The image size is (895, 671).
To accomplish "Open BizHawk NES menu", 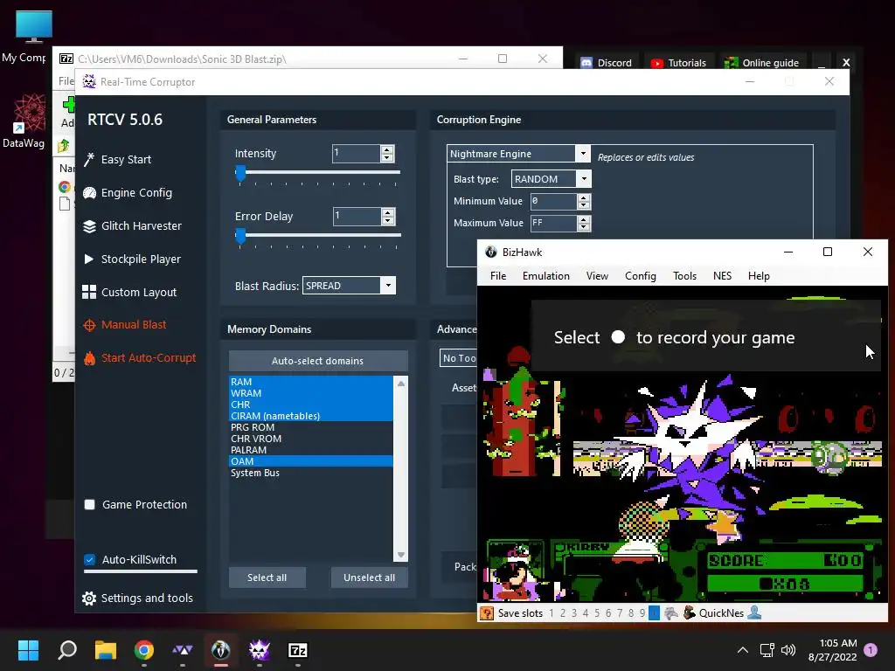I will [x=722, y=276].
